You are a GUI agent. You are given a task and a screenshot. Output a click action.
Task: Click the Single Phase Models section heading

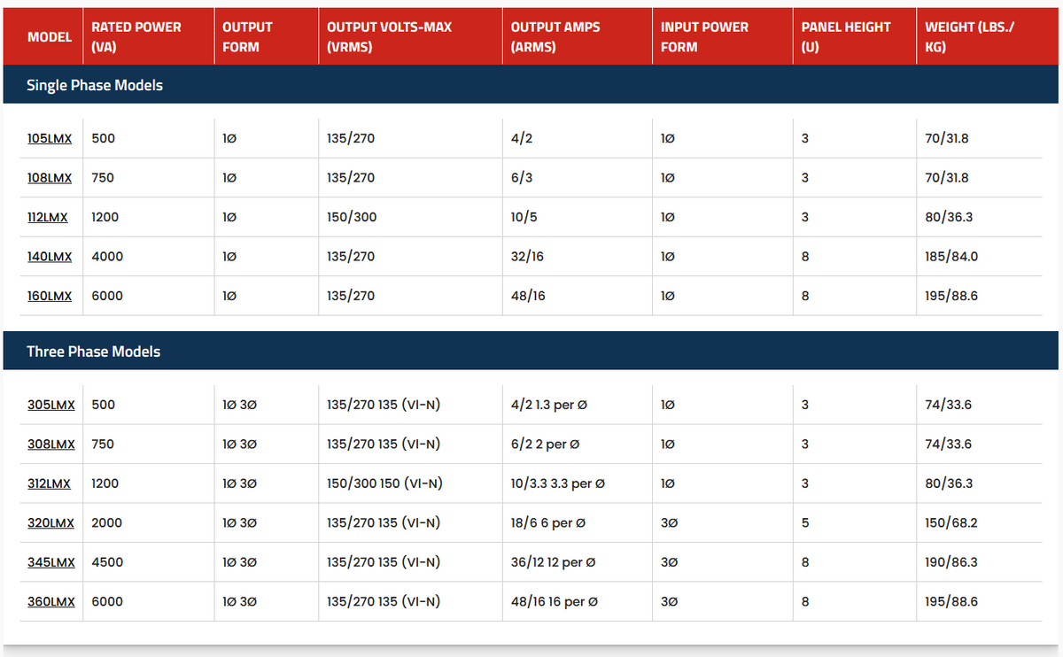(95, 86)
